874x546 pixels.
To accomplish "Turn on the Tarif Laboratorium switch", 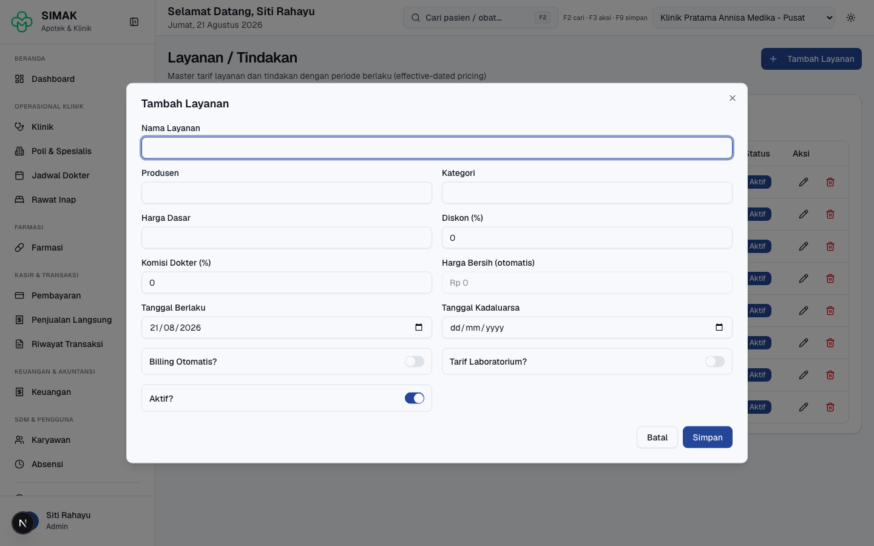I will click(x=715, y=362).
